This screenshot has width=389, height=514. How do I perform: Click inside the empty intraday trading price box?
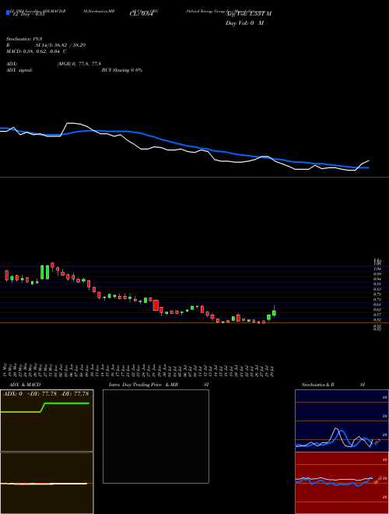(x=156, y=436)
